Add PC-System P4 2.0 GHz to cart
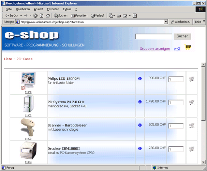Screen dimensions: 207x171 (192, 102)
